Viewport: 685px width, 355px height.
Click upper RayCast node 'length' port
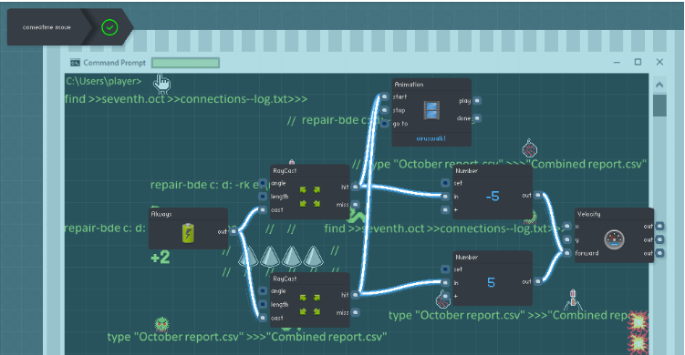(263, 197)
